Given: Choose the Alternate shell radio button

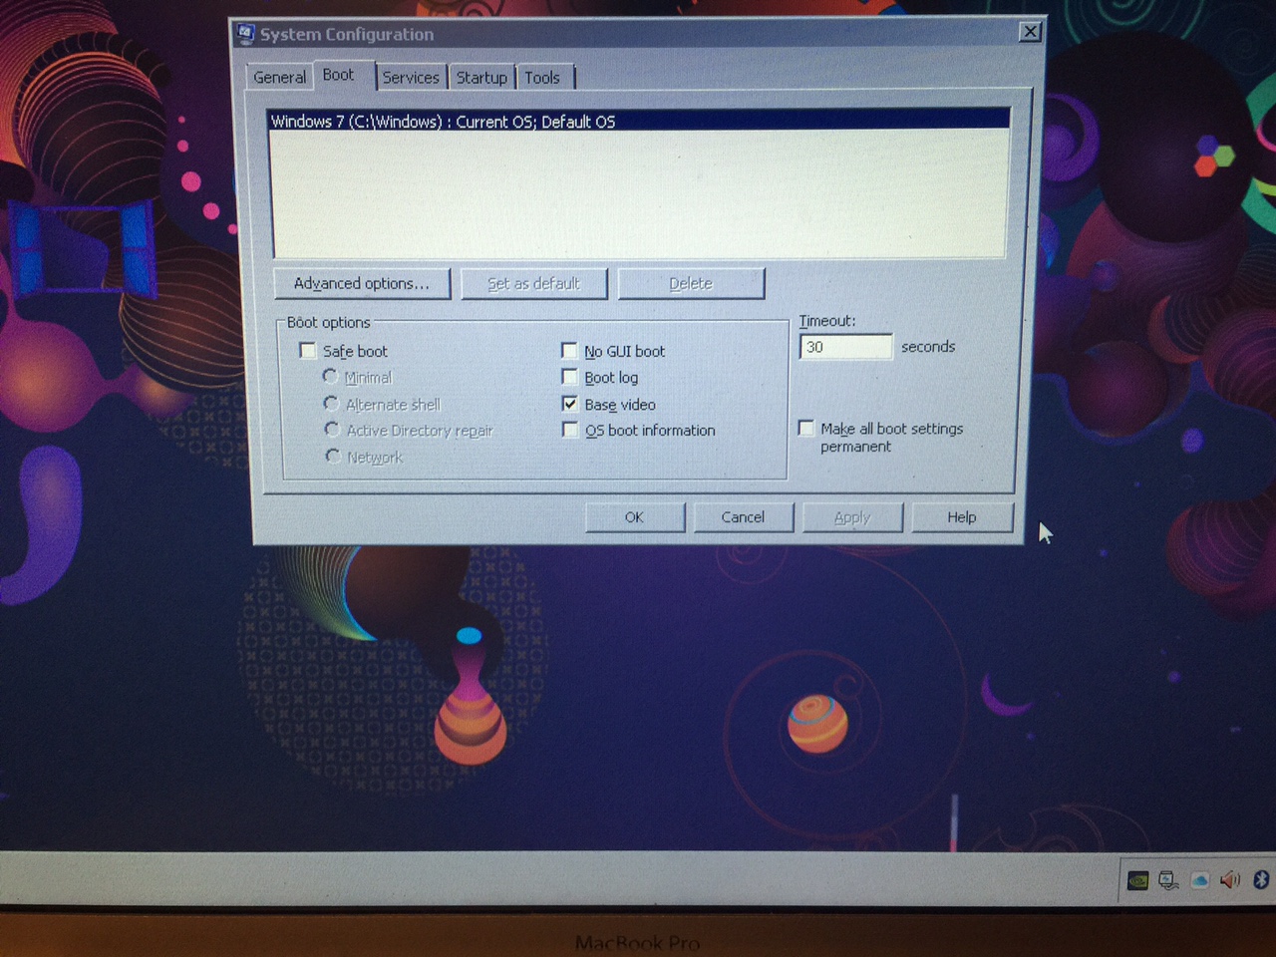Looking at the screenshot, I should point(331,403).
